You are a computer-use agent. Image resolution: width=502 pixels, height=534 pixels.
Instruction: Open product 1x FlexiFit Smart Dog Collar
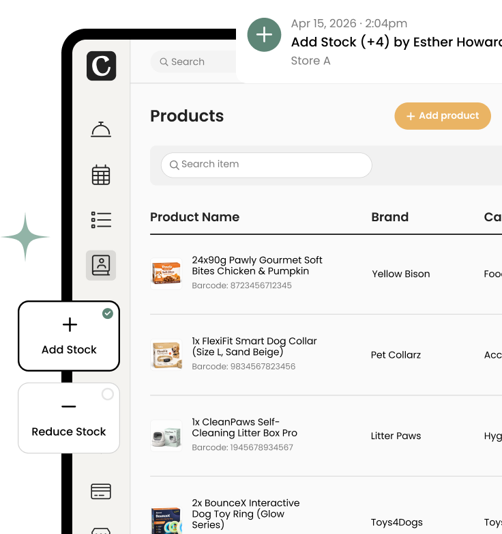[254, 346]
